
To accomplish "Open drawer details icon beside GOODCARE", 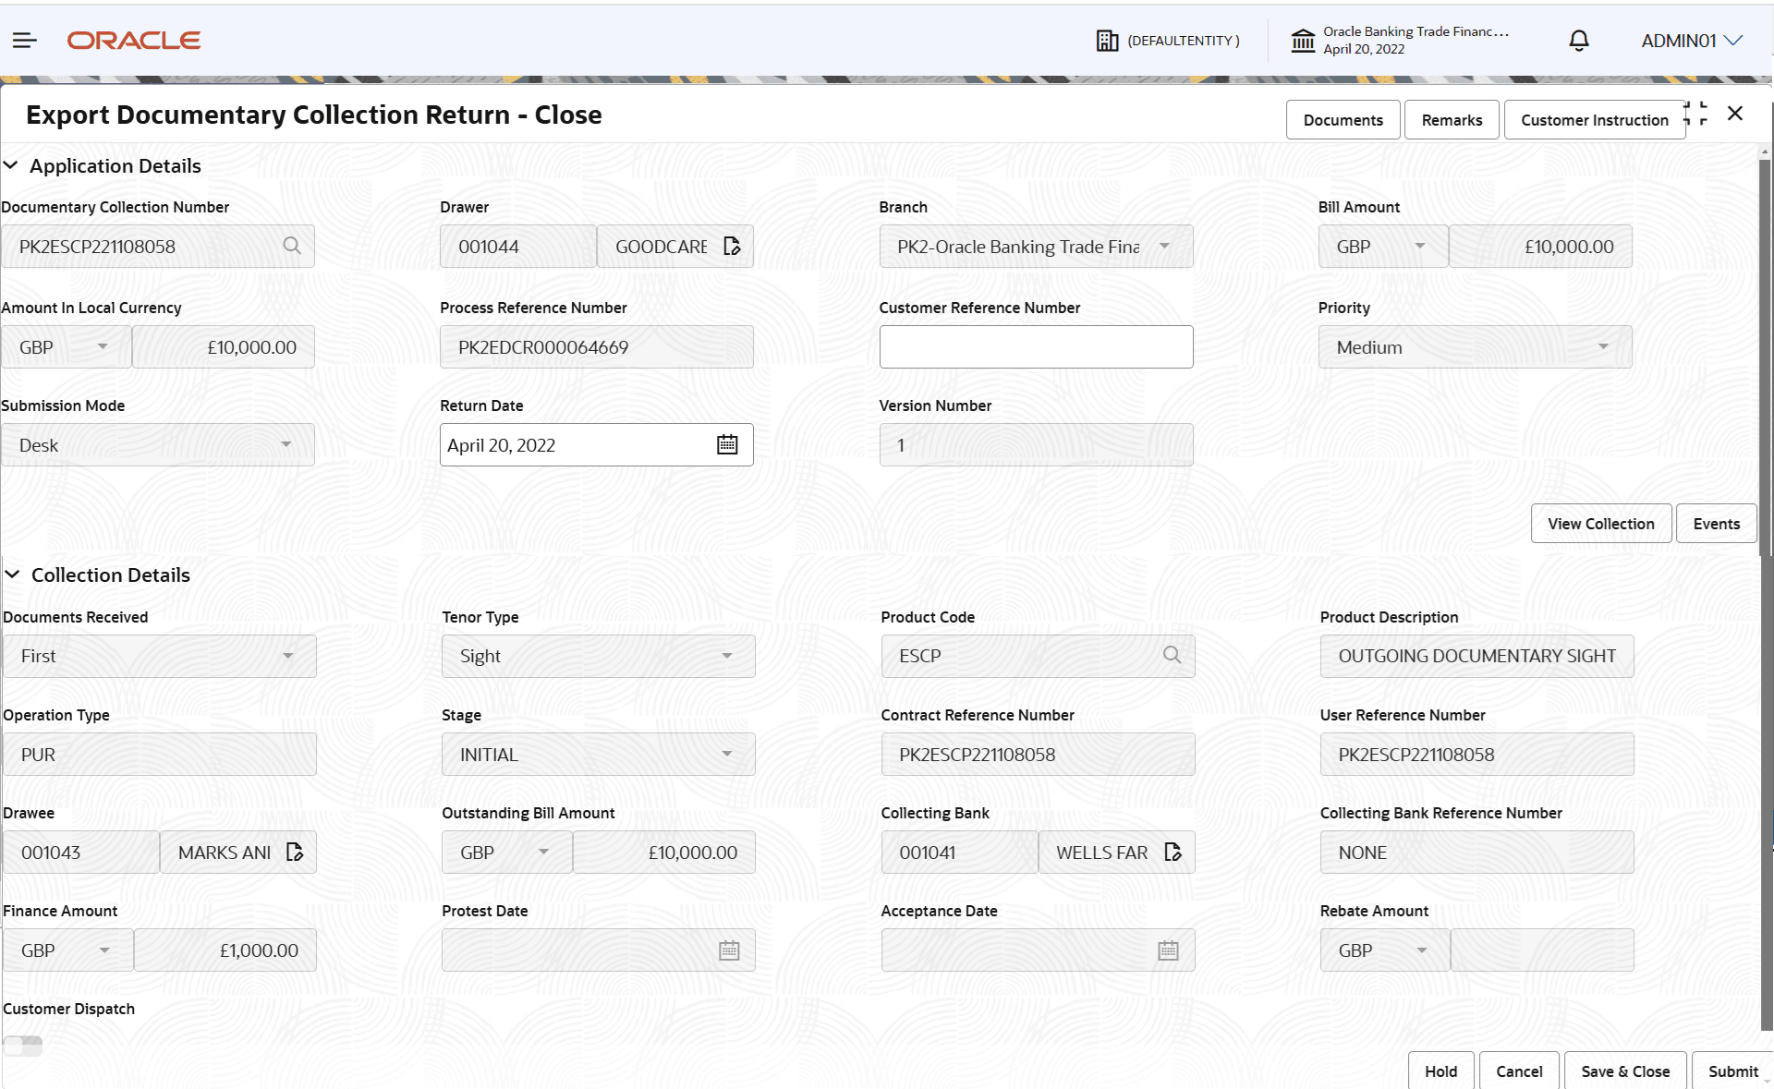I will point(733,246).
